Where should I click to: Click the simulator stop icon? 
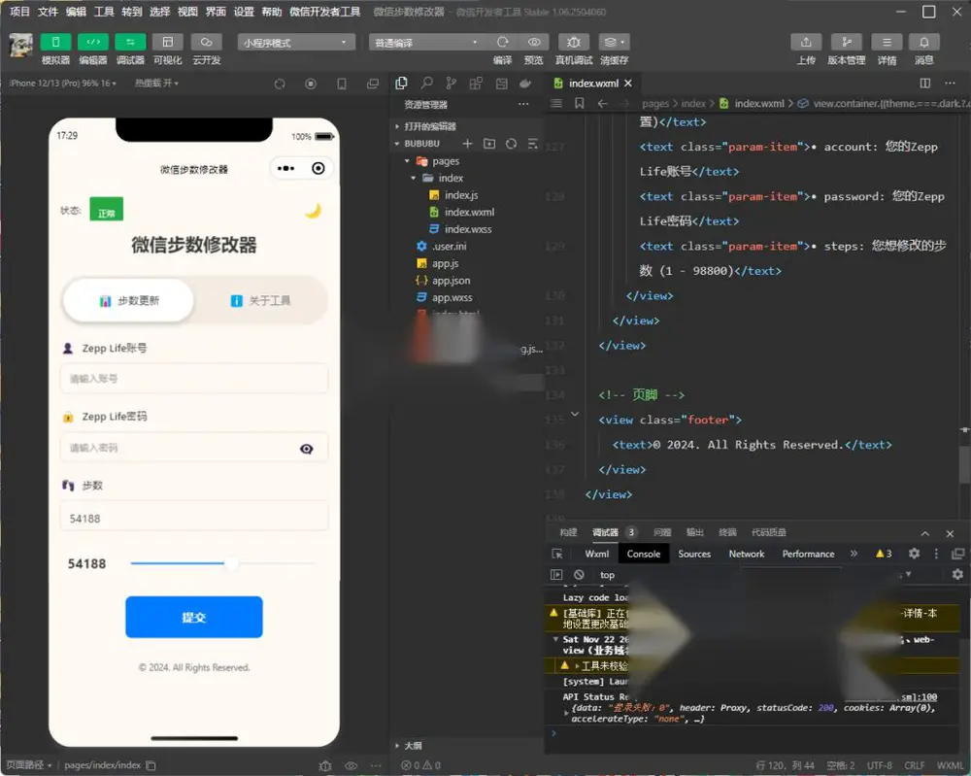coord(311,84)
